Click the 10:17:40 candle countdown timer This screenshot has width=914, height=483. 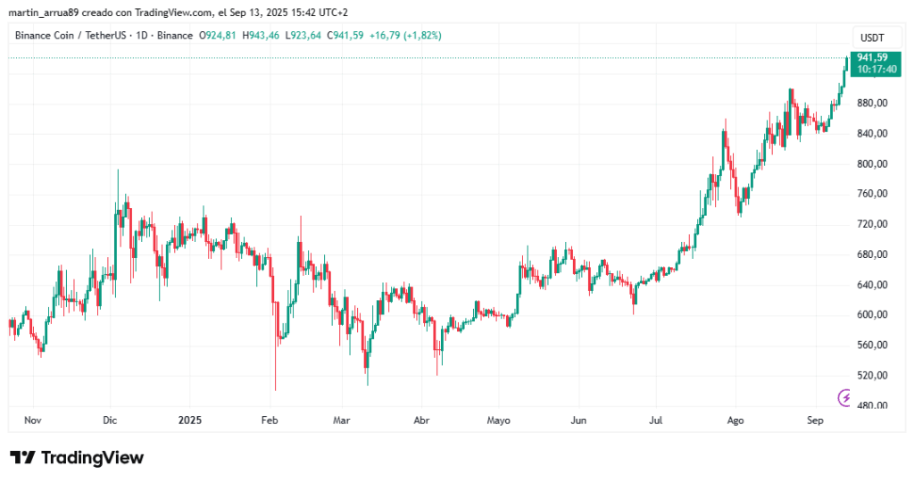872,69
